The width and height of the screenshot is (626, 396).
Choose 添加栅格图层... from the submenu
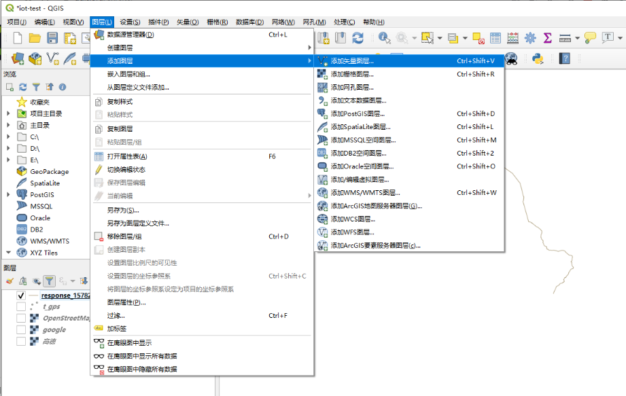tap(409, 74)
